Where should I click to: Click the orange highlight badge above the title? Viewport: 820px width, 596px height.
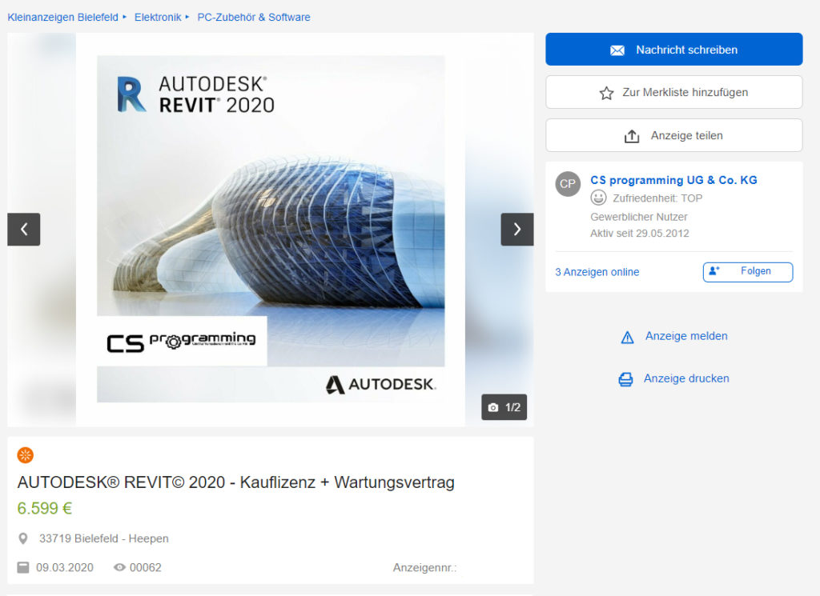[25, 454]
